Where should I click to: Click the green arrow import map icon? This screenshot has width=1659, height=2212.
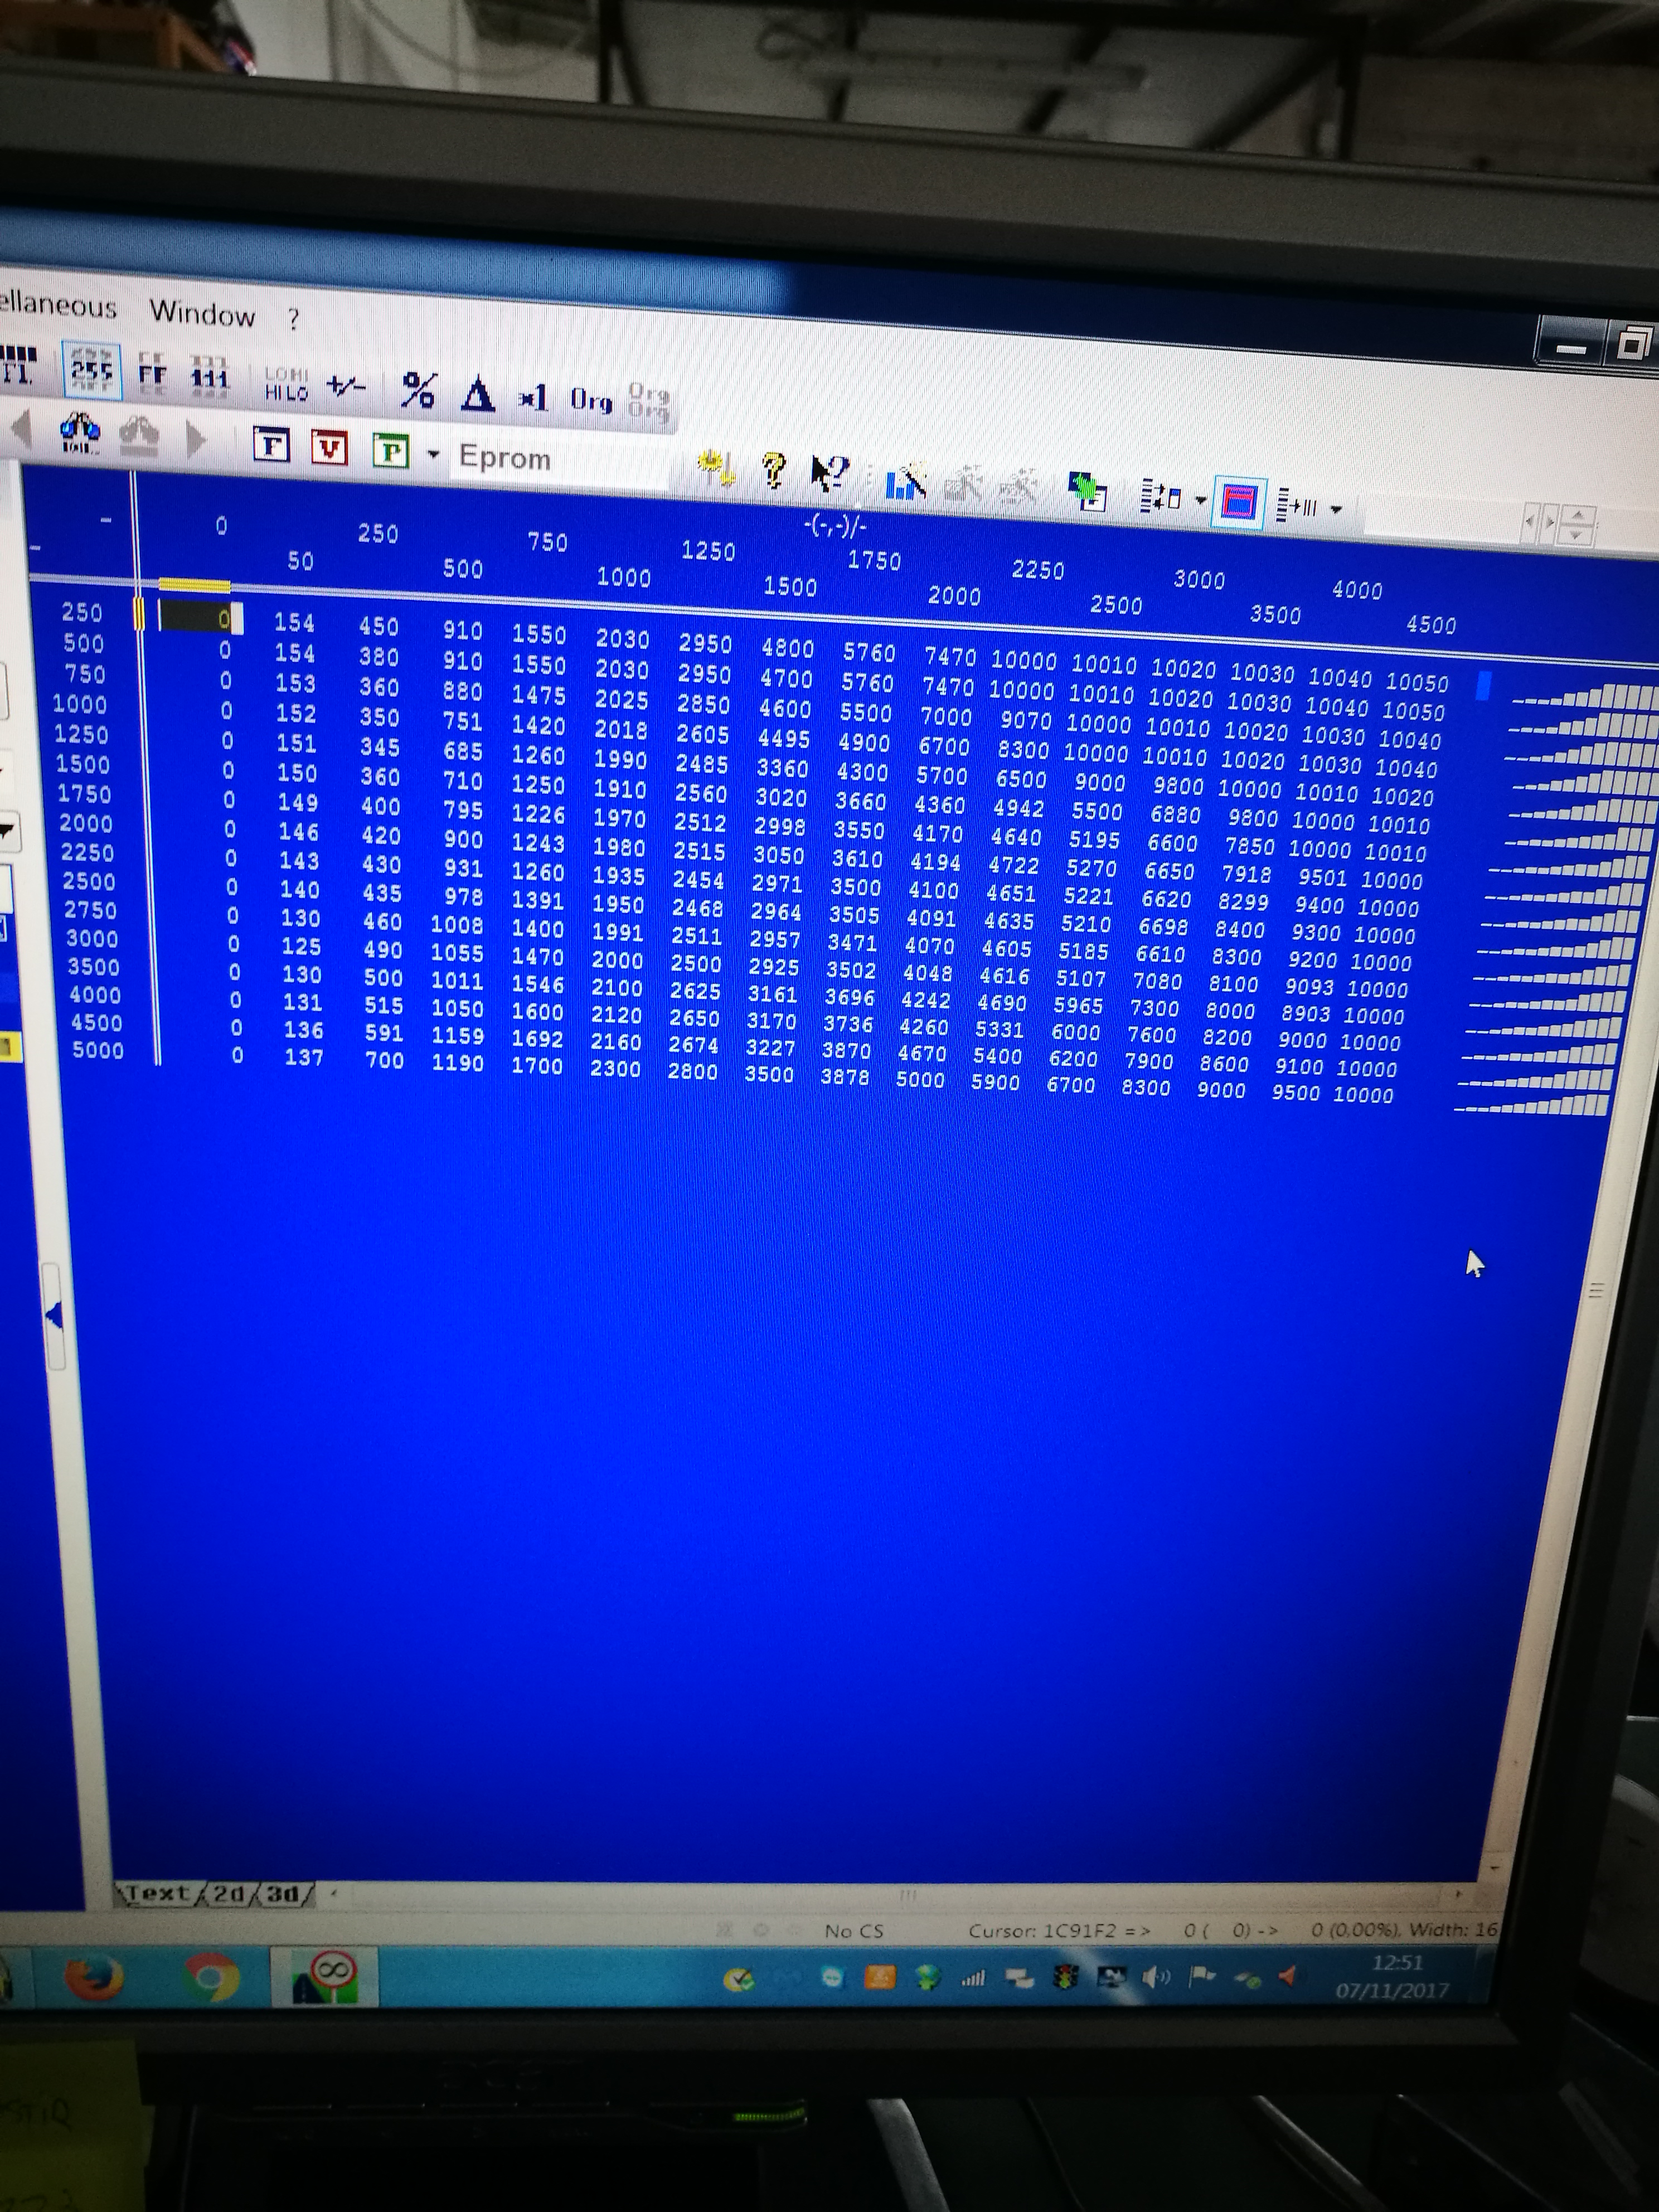tap(1087, 491)
